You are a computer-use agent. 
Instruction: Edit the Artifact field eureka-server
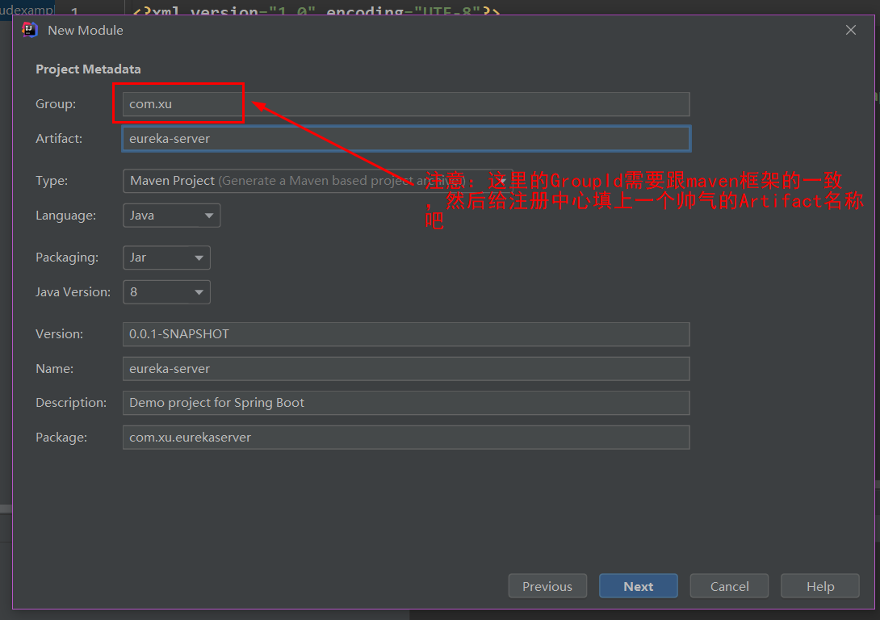point(406,139)
